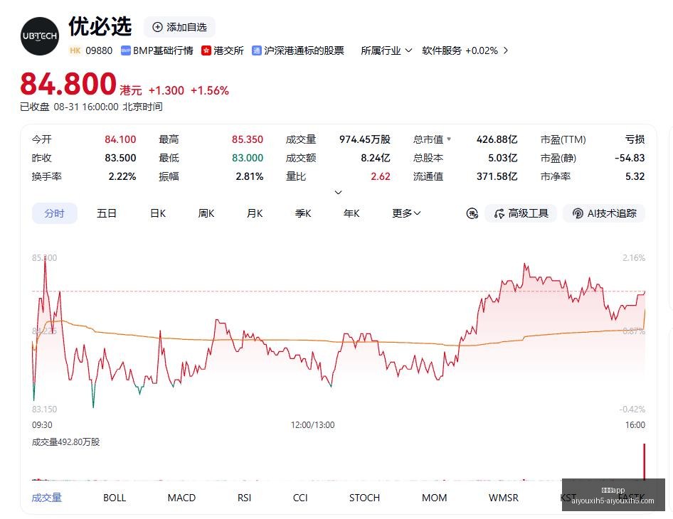Select MACD indicator tab

tap(181, 498)
